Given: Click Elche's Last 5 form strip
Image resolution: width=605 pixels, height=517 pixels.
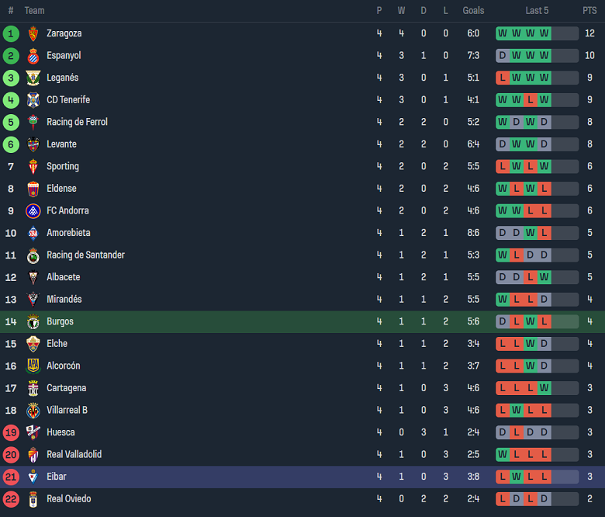Looking at the screenshot, I should 537,343.
